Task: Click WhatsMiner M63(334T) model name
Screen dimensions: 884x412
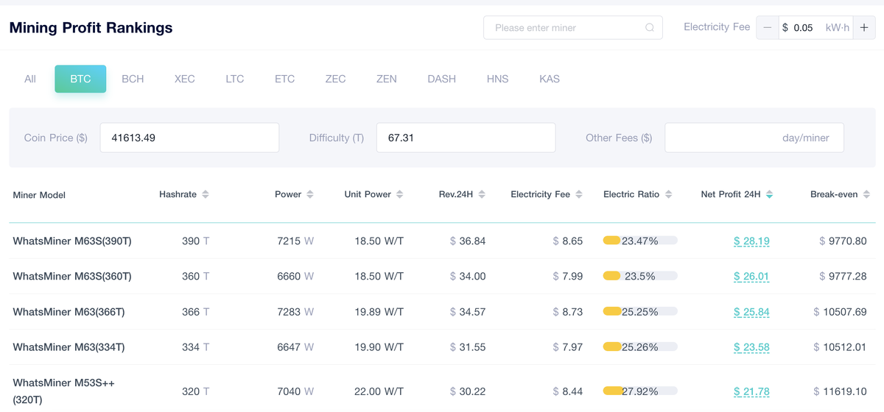Action: tap(69, 347)
